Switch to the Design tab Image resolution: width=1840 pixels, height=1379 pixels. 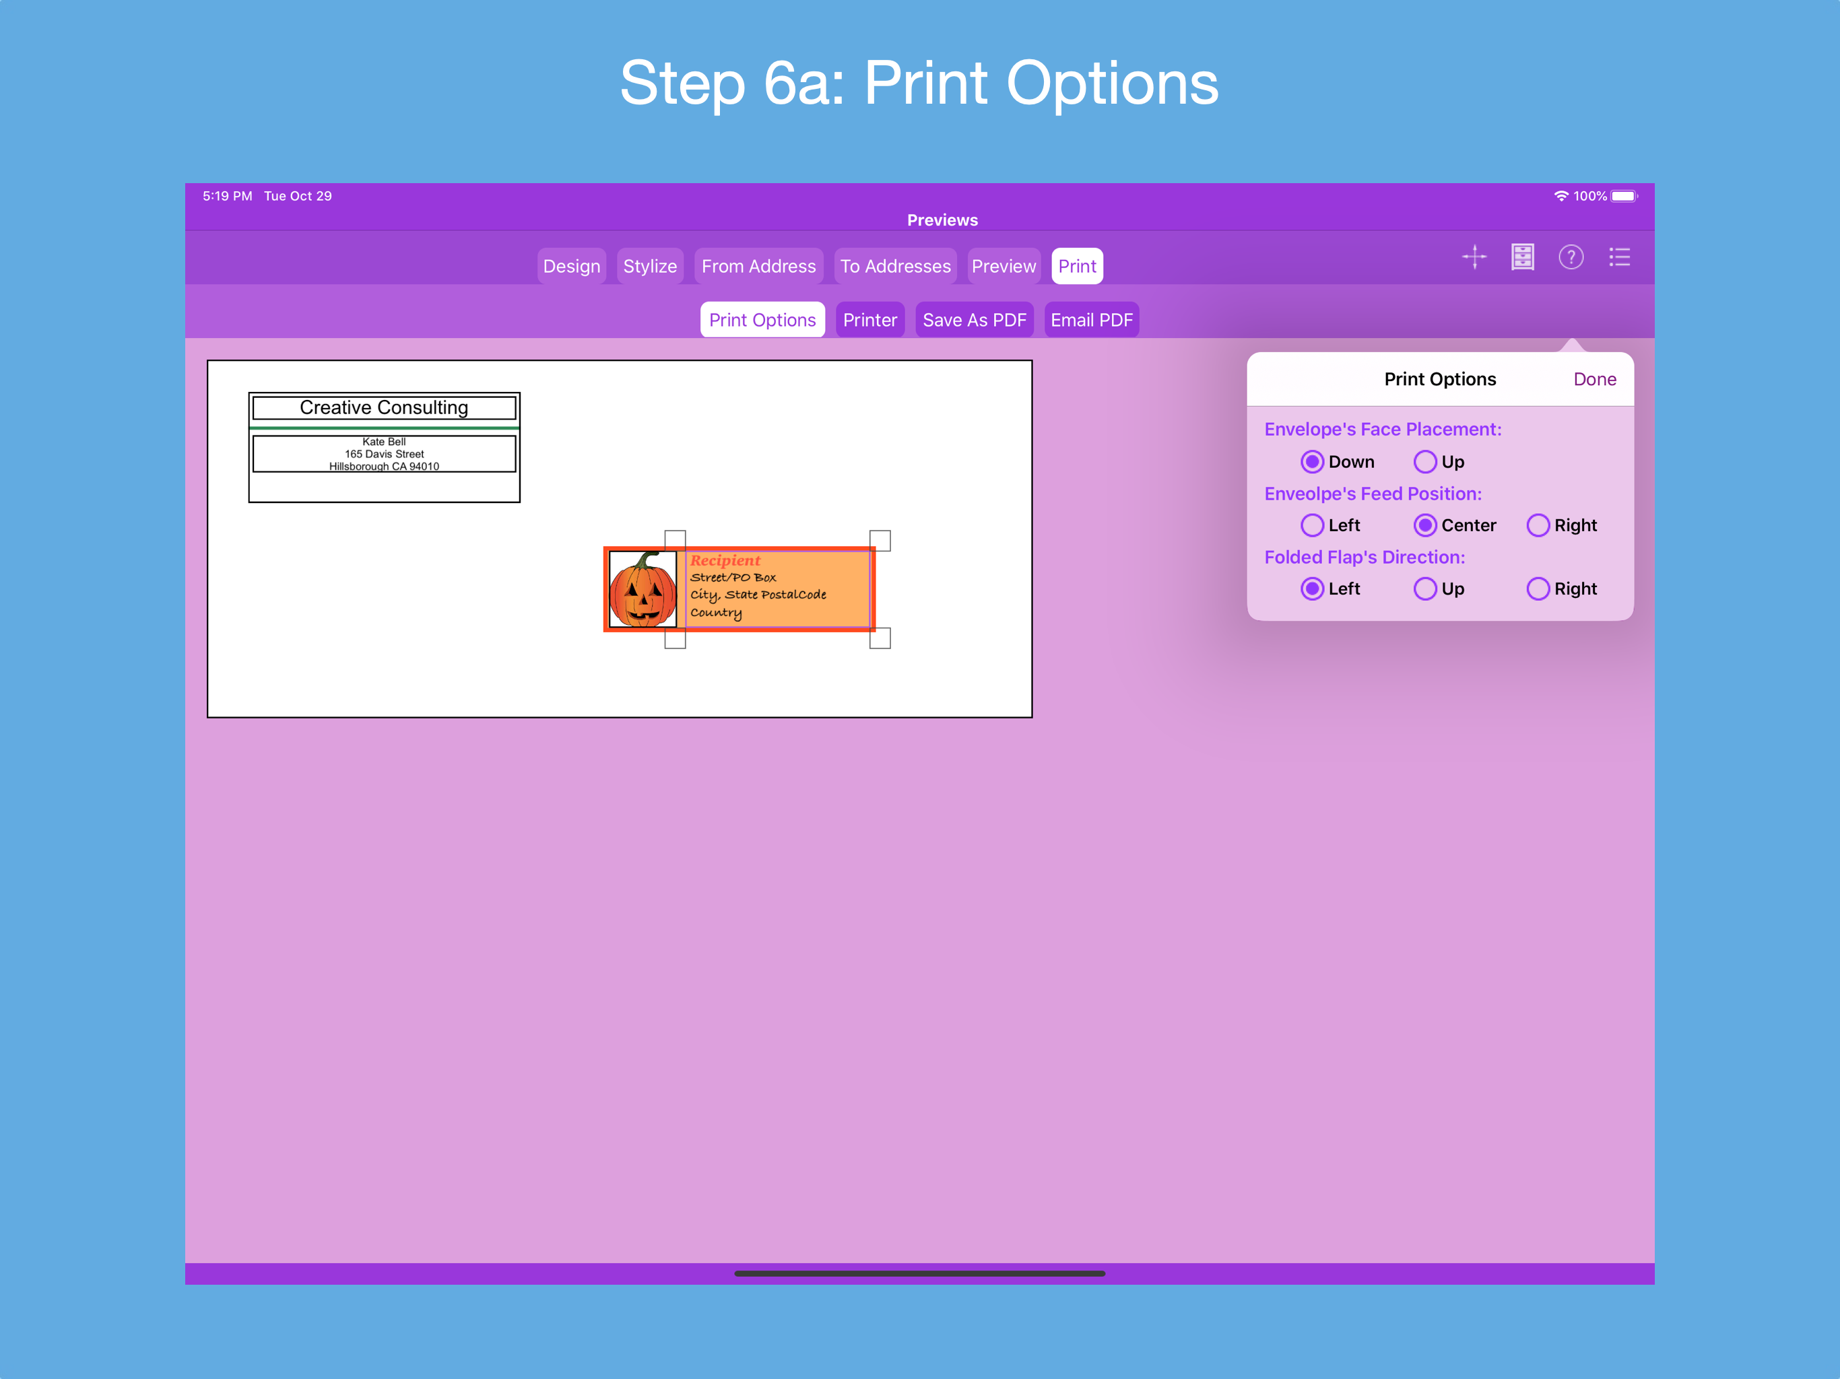coord(572,266)
